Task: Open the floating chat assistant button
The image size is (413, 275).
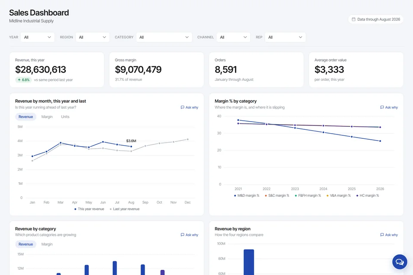Action: click(x=400, y=262)
